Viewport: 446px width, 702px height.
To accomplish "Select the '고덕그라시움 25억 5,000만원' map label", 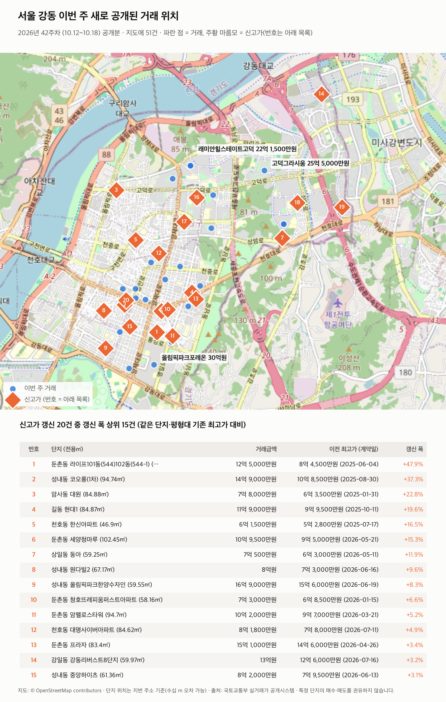I will (x=310, y=163).
